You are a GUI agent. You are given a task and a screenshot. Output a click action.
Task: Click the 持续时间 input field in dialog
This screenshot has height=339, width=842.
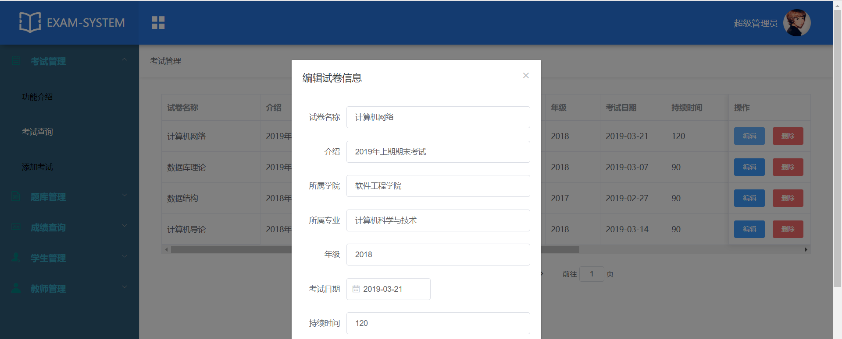(x=438, y=323)
